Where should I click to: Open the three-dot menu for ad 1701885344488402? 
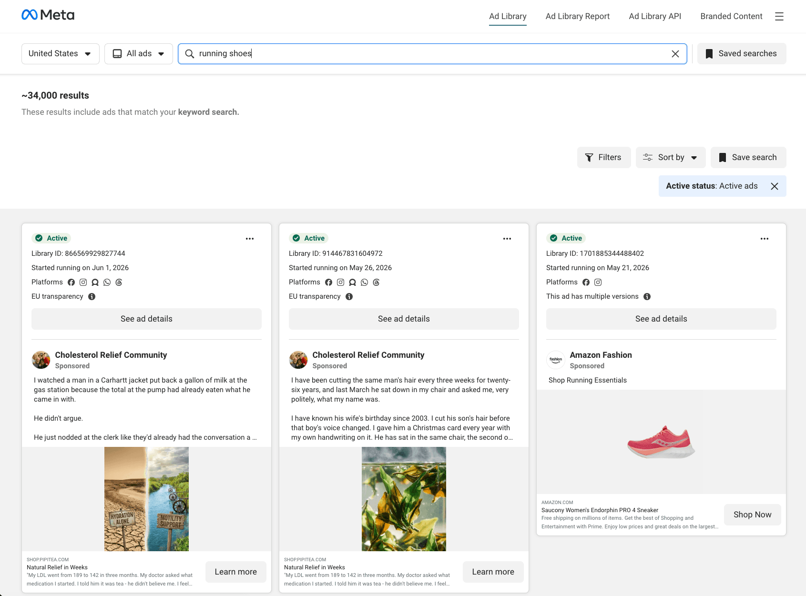tap(765, 239)
